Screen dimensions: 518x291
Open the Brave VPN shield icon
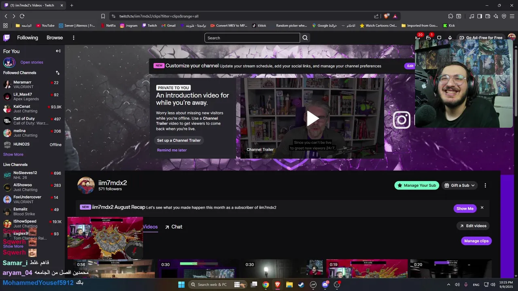504,16
